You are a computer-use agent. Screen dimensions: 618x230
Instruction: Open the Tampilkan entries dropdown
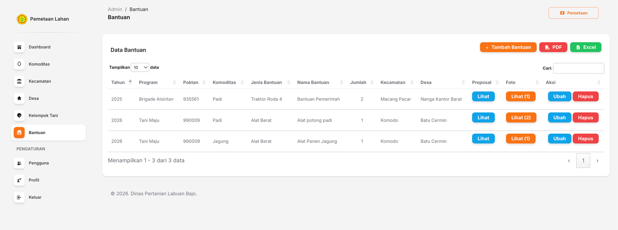[x=140, y=67]
